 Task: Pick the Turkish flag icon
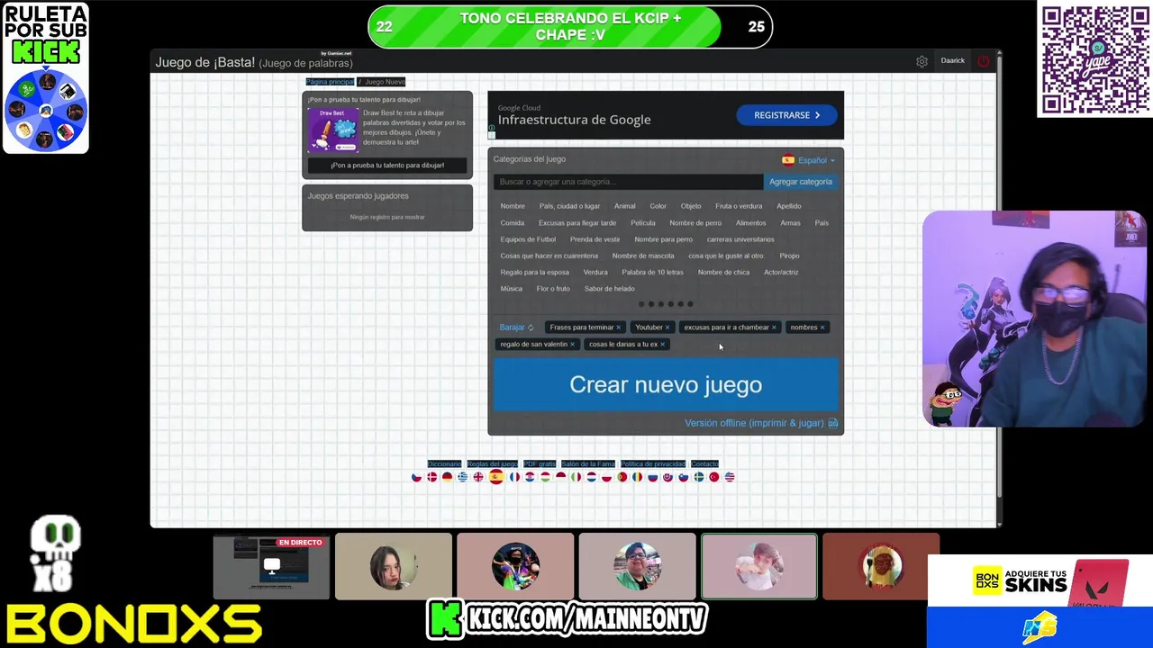[x=714, y=477]
